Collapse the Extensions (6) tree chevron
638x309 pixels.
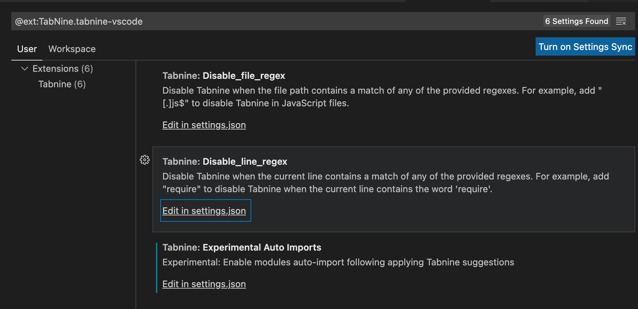pos(25,69)
